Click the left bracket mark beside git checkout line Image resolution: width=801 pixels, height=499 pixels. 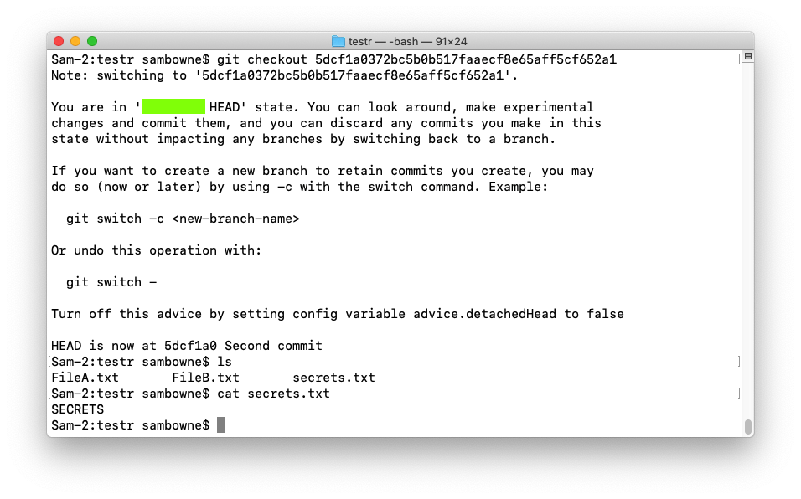pyautogui.click(x=49, y=59)
